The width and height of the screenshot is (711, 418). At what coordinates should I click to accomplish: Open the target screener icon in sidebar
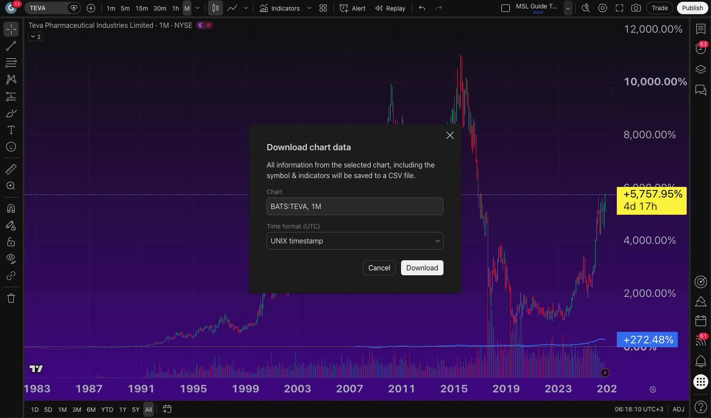click(x=701, y=281)
